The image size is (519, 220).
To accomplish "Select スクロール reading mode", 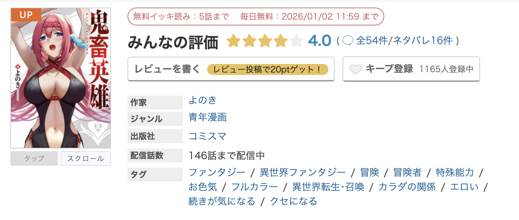I will pos(85,158).
